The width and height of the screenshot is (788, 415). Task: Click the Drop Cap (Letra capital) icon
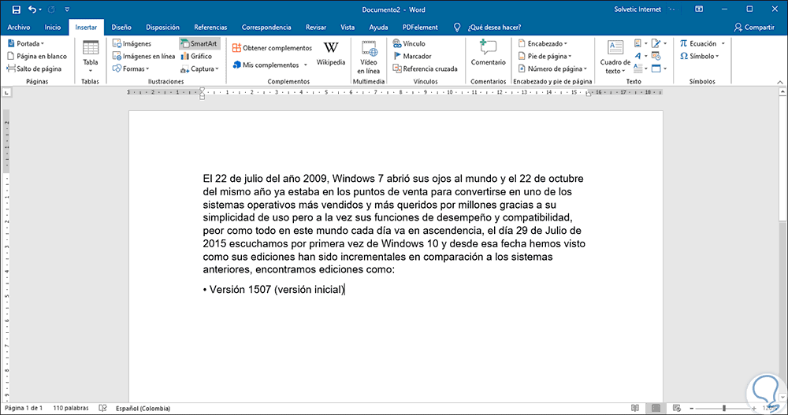click(x=637, y=69)
